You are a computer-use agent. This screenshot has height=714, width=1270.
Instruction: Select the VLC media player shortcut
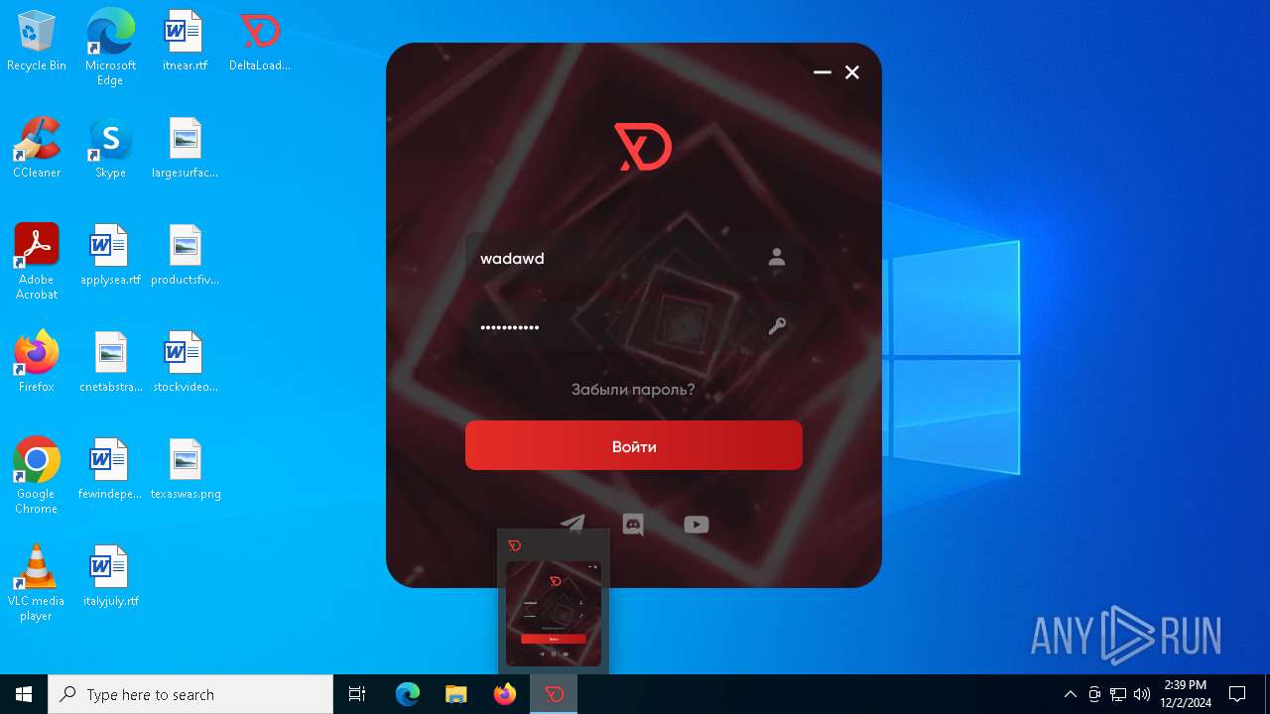(x=37, y=583)
